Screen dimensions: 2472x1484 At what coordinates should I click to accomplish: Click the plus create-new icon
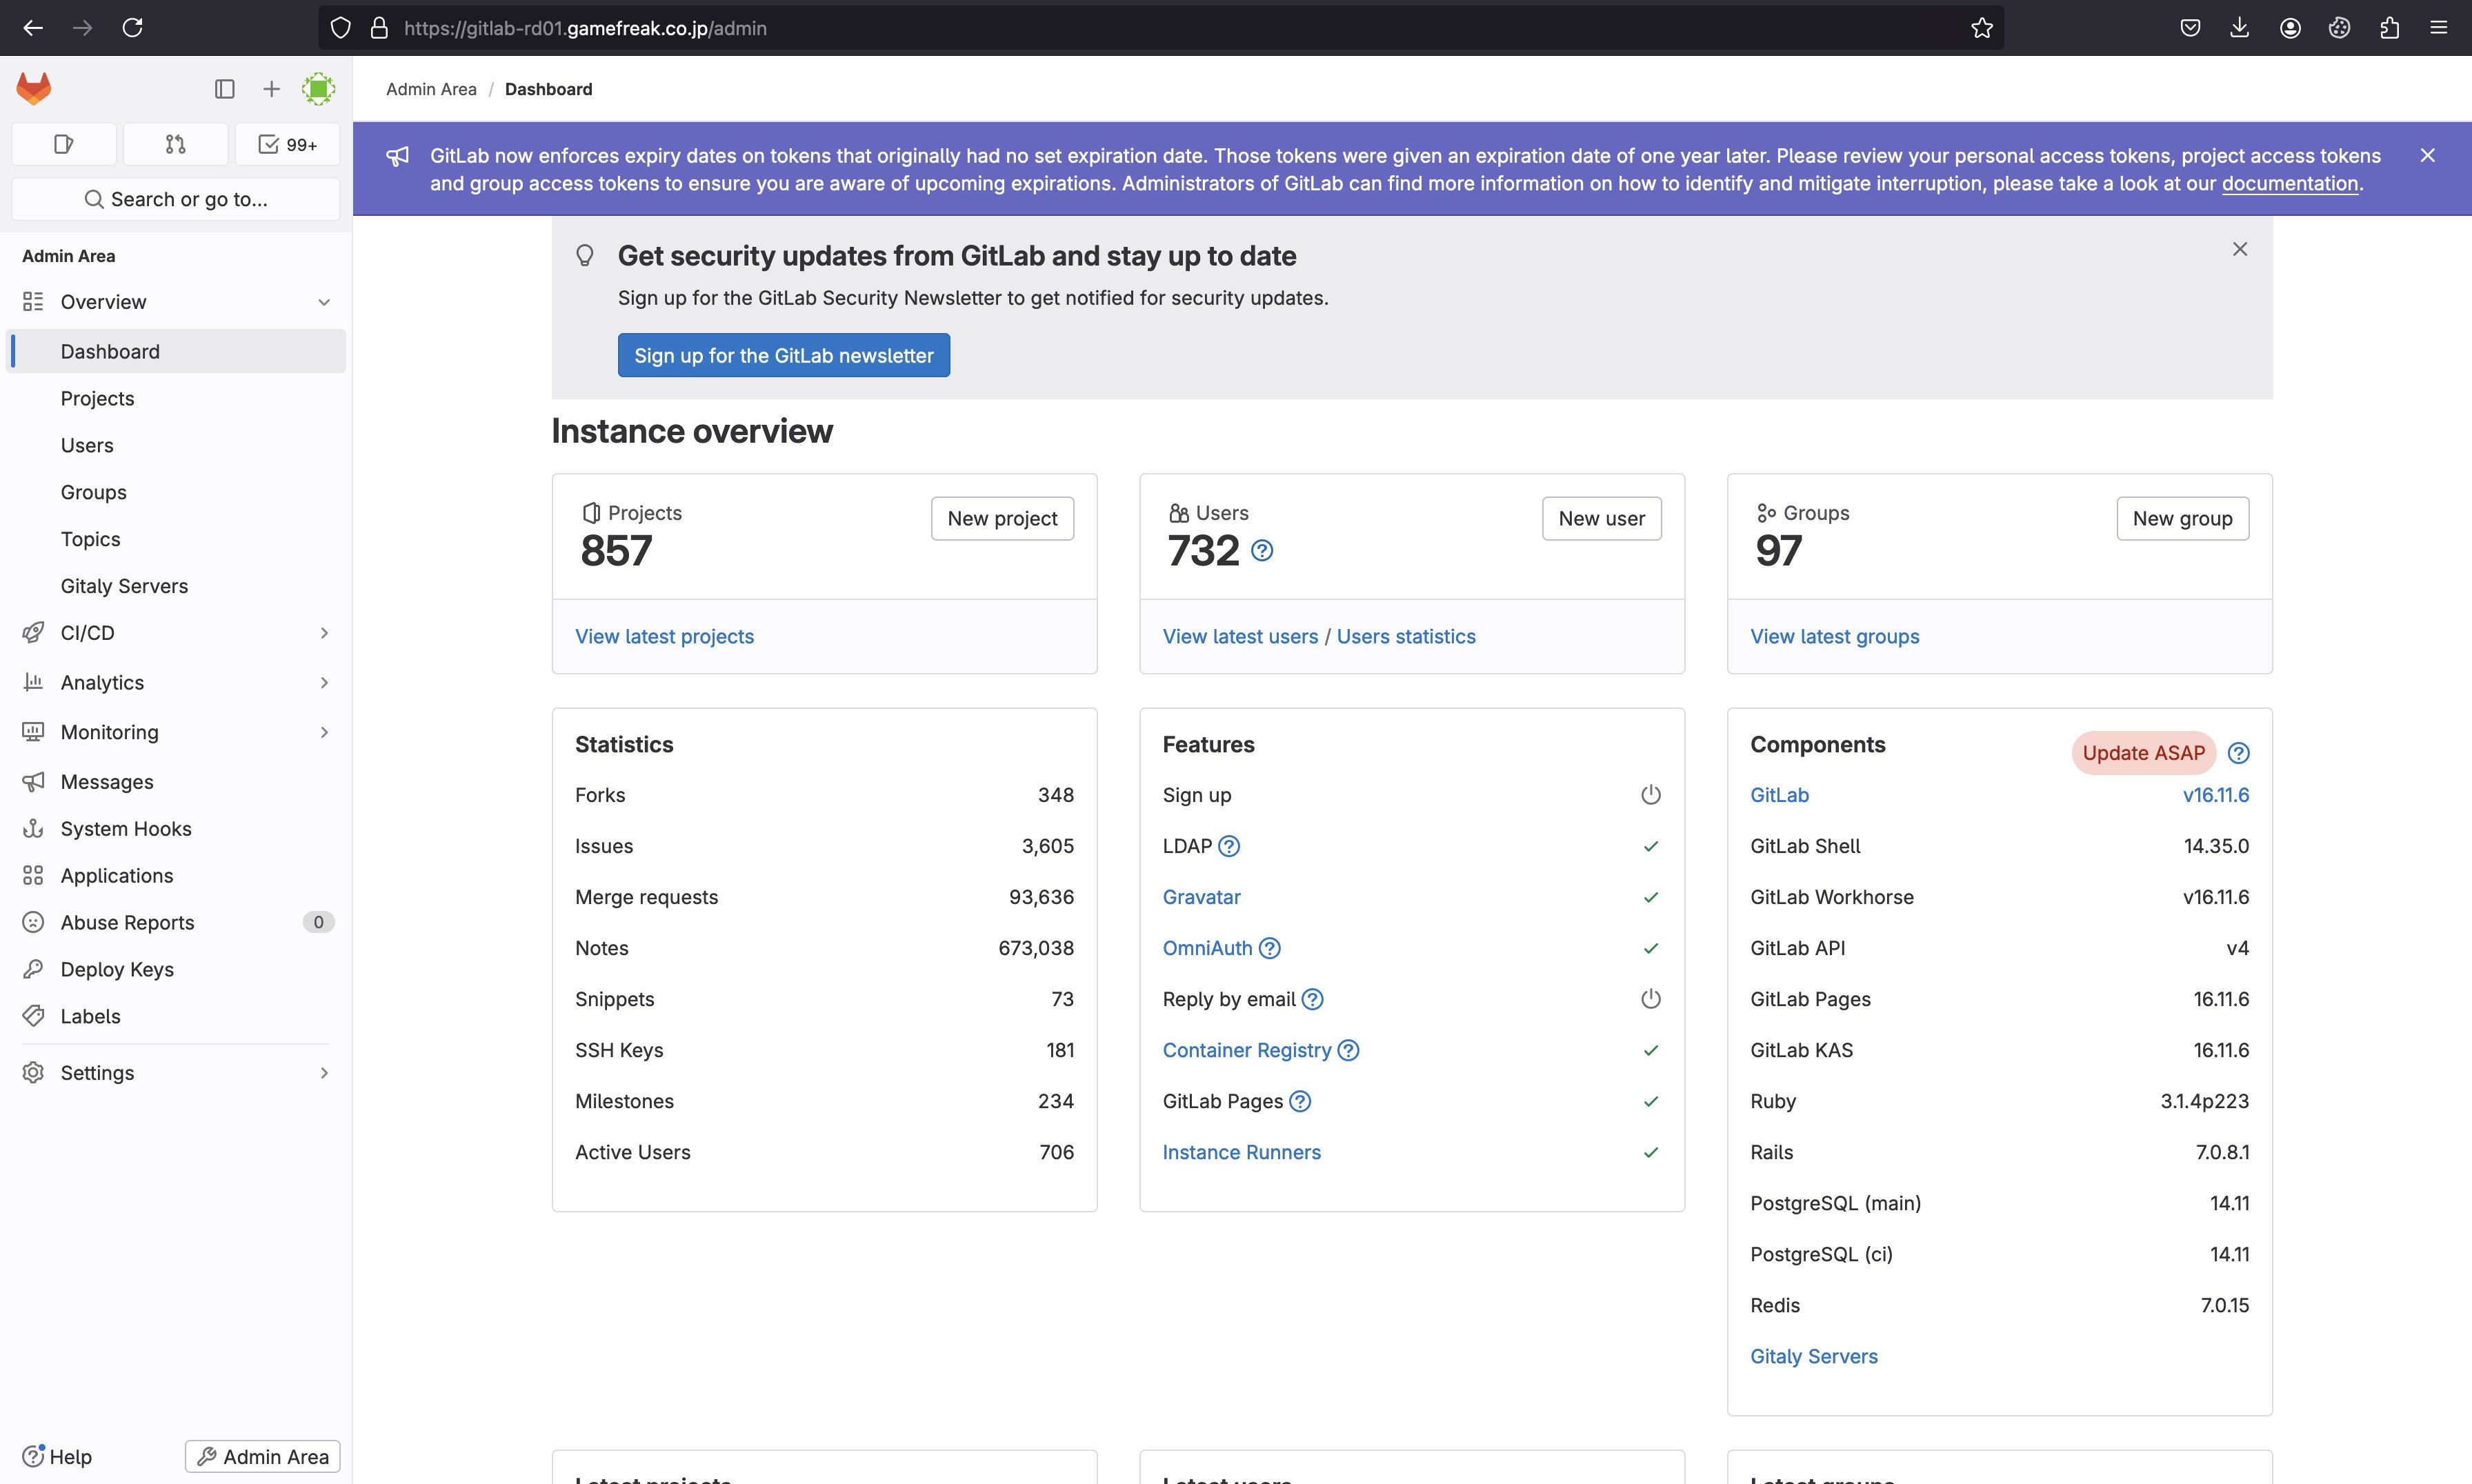tap(271, 89)
